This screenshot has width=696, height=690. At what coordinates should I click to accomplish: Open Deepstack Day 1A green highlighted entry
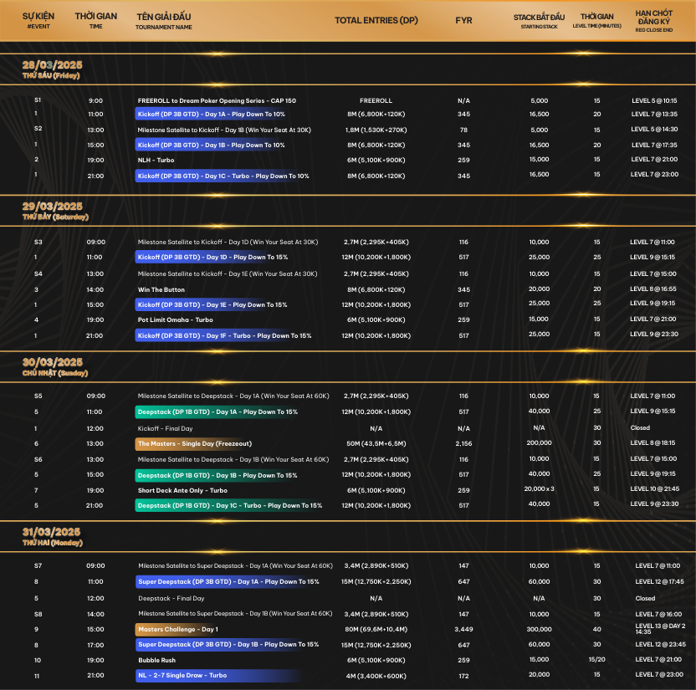point(217,412)
